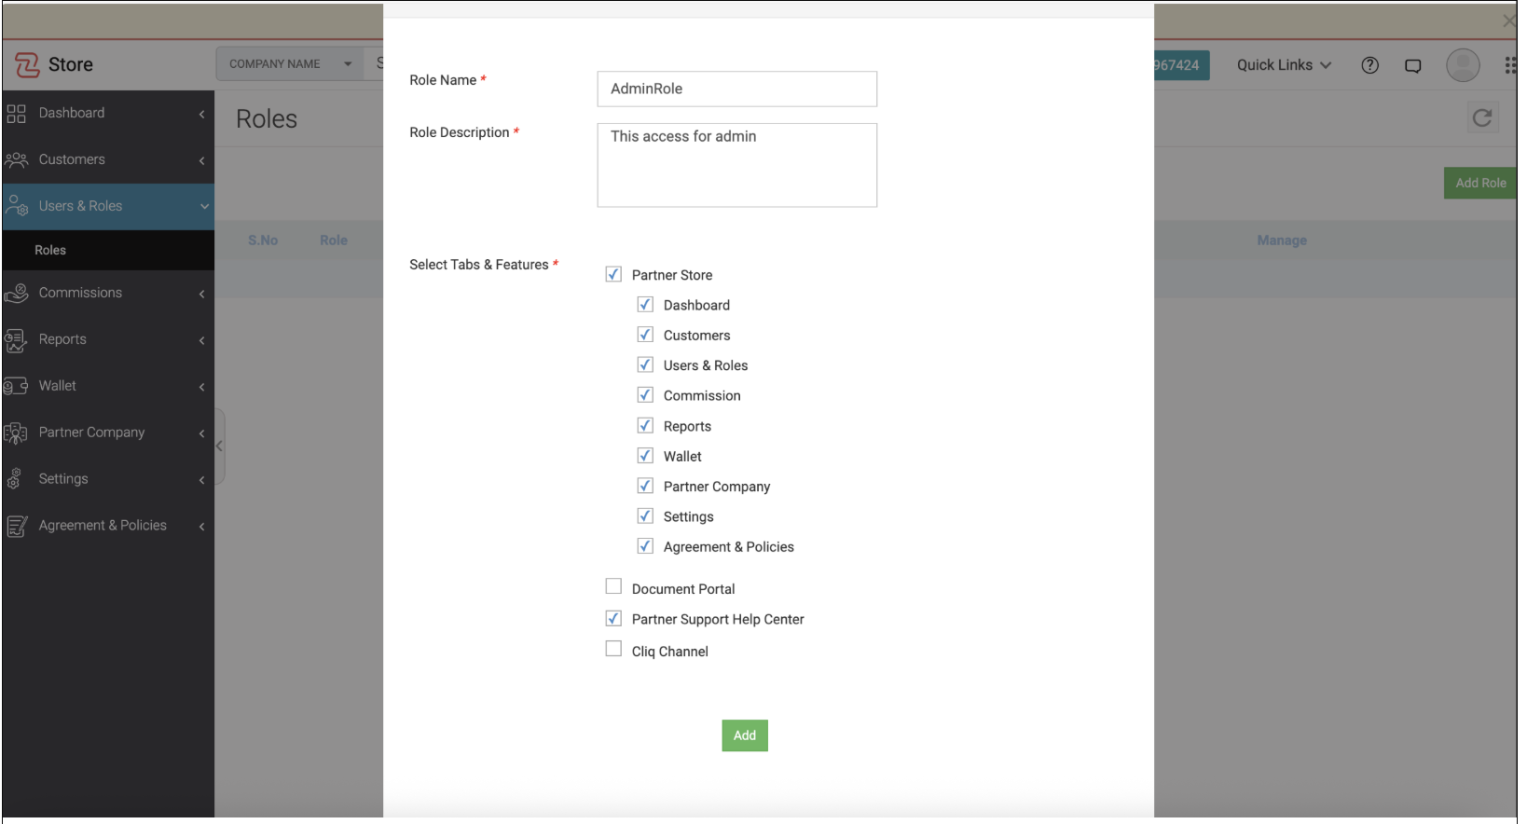Uncheck the Customers feature checkbox
The image size is (1527, 824).
point(645,335)
